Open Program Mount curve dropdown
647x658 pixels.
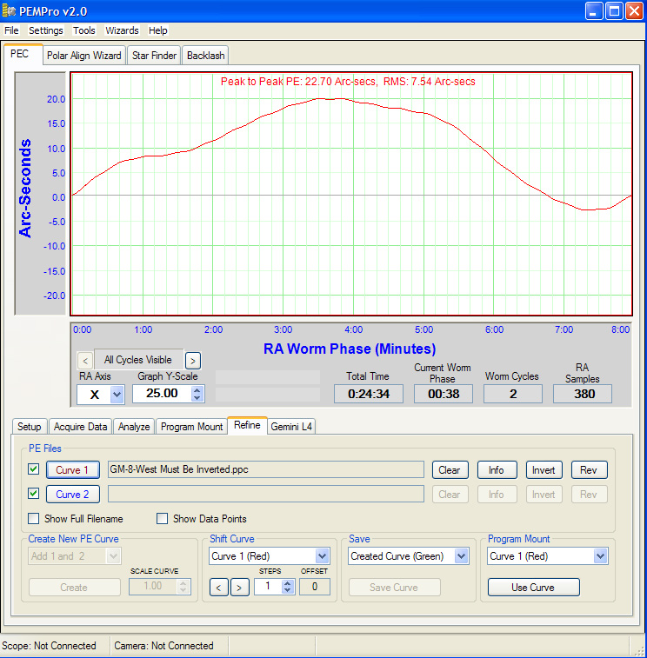click(x=600, y=556)
